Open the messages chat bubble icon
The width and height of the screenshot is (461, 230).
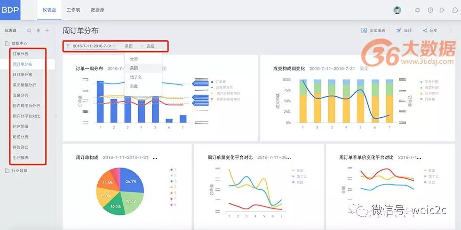click(x=455, y=10)
